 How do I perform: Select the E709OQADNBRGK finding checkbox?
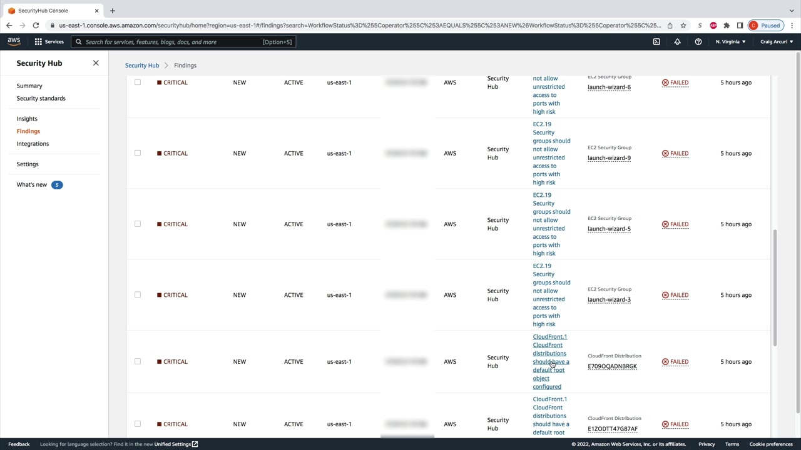tap(138, 361)
